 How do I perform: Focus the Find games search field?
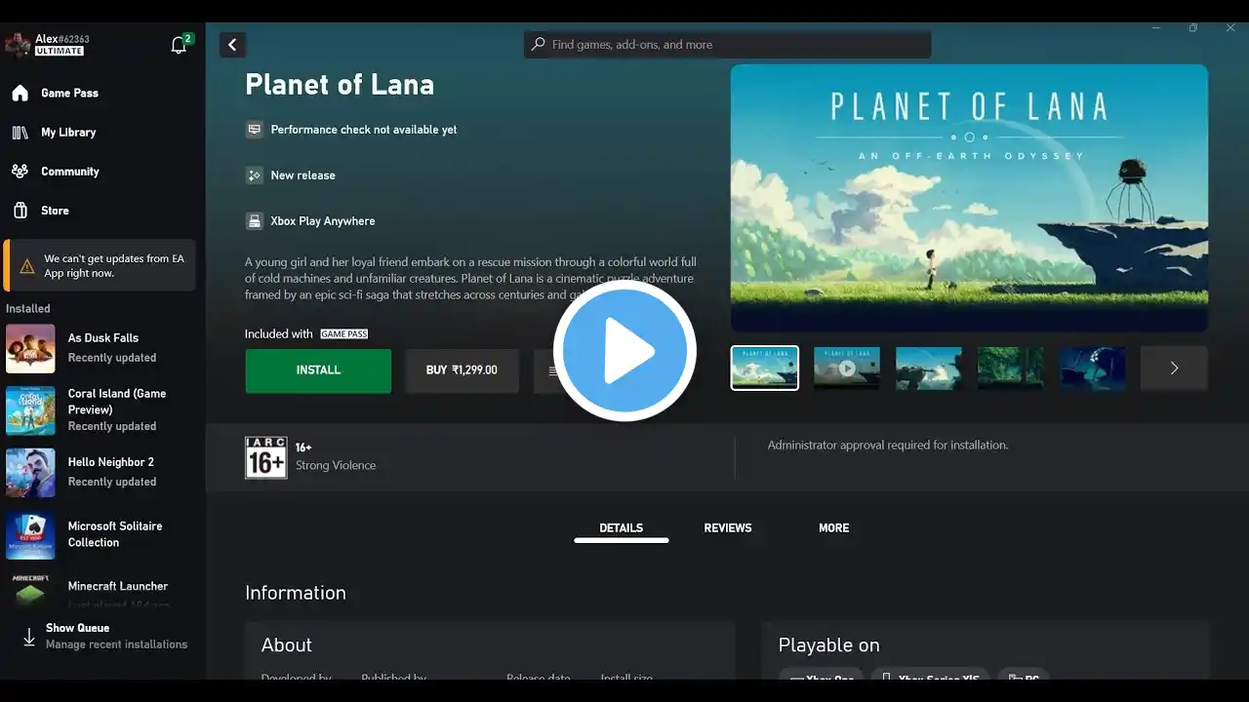(x=728, y=45)
